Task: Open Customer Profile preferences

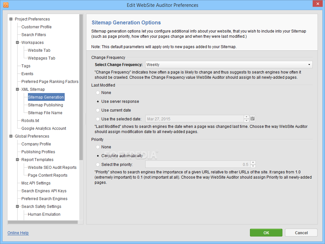Action: tap(36, 27)
